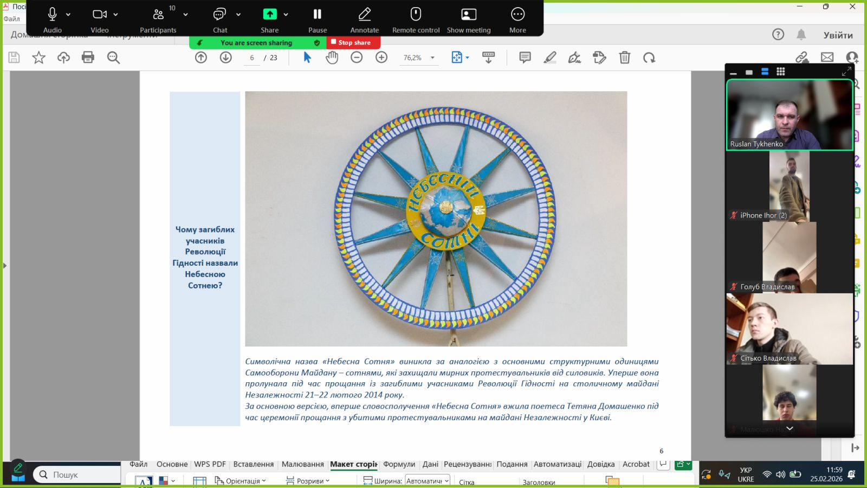
Task: Send the file by email envelope icon
Action: (827, 57)
